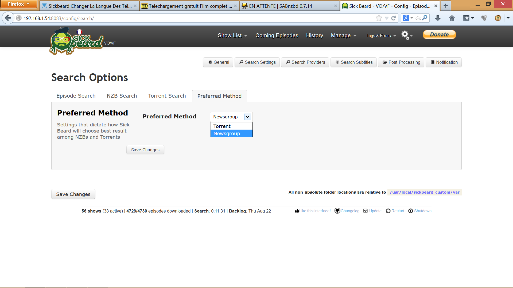
Task: Open a new tab with plus button
Action: [x=446, y=6]
